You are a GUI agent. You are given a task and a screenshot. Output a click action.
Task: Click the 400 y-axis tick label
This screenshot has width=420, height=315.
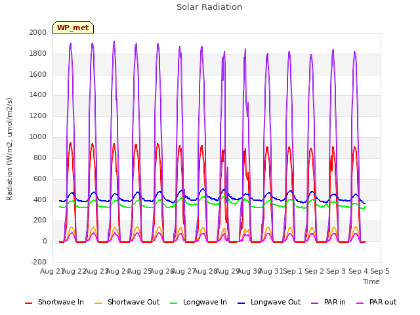(40, 199)
